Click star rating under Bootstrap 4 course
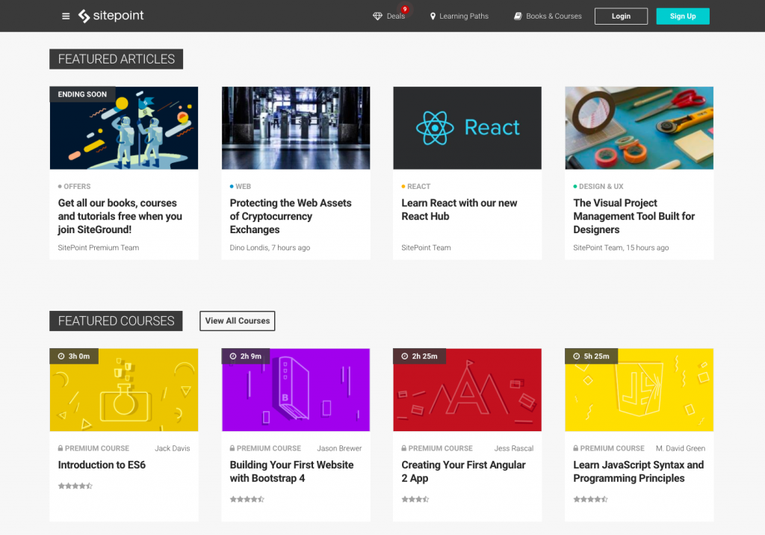This screenshot has height=535, width=765. tap(247, 499)
